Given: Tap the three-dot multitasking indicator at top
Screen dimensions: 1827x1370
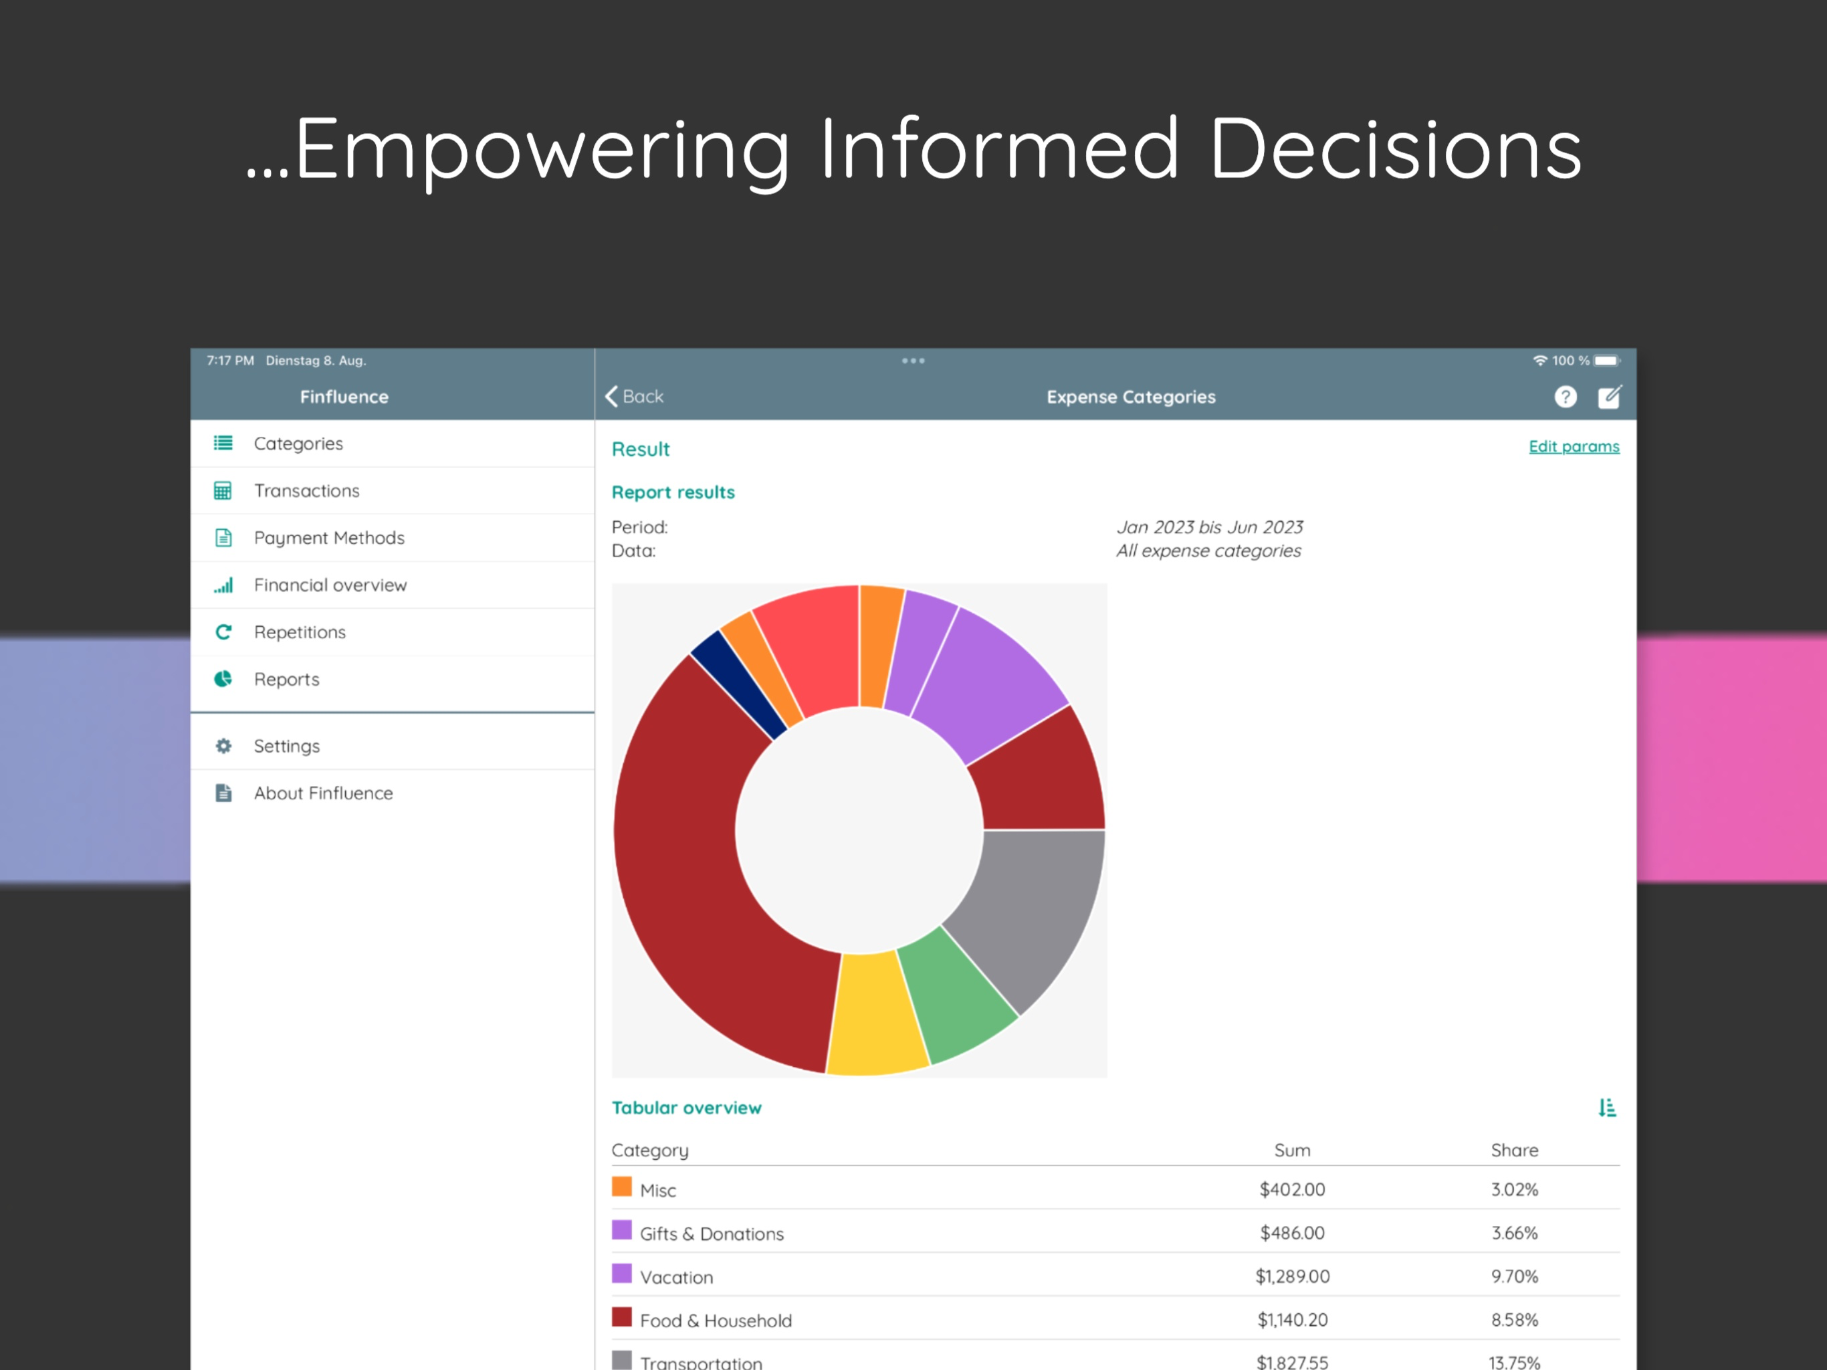Looking at the screenshot, I should click(x=913, y=361).
